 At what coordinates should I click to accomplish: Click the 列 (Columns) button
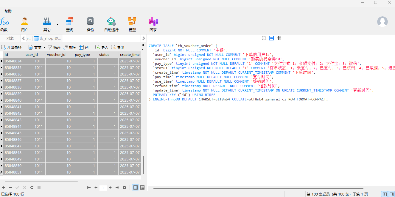click(x=84, y=47)
